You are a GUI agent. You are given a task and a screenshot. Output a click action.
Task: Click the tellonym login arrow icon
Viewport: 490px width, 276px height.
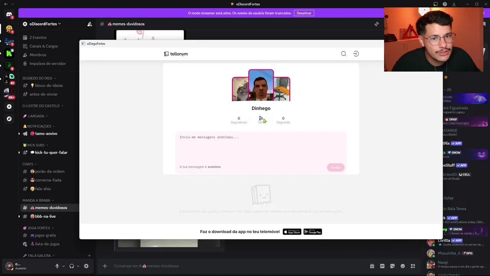pos(356,54)
